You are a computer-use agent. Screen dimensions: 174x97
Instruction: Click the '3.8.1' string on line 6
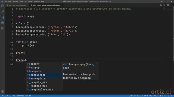click(69, 27)
